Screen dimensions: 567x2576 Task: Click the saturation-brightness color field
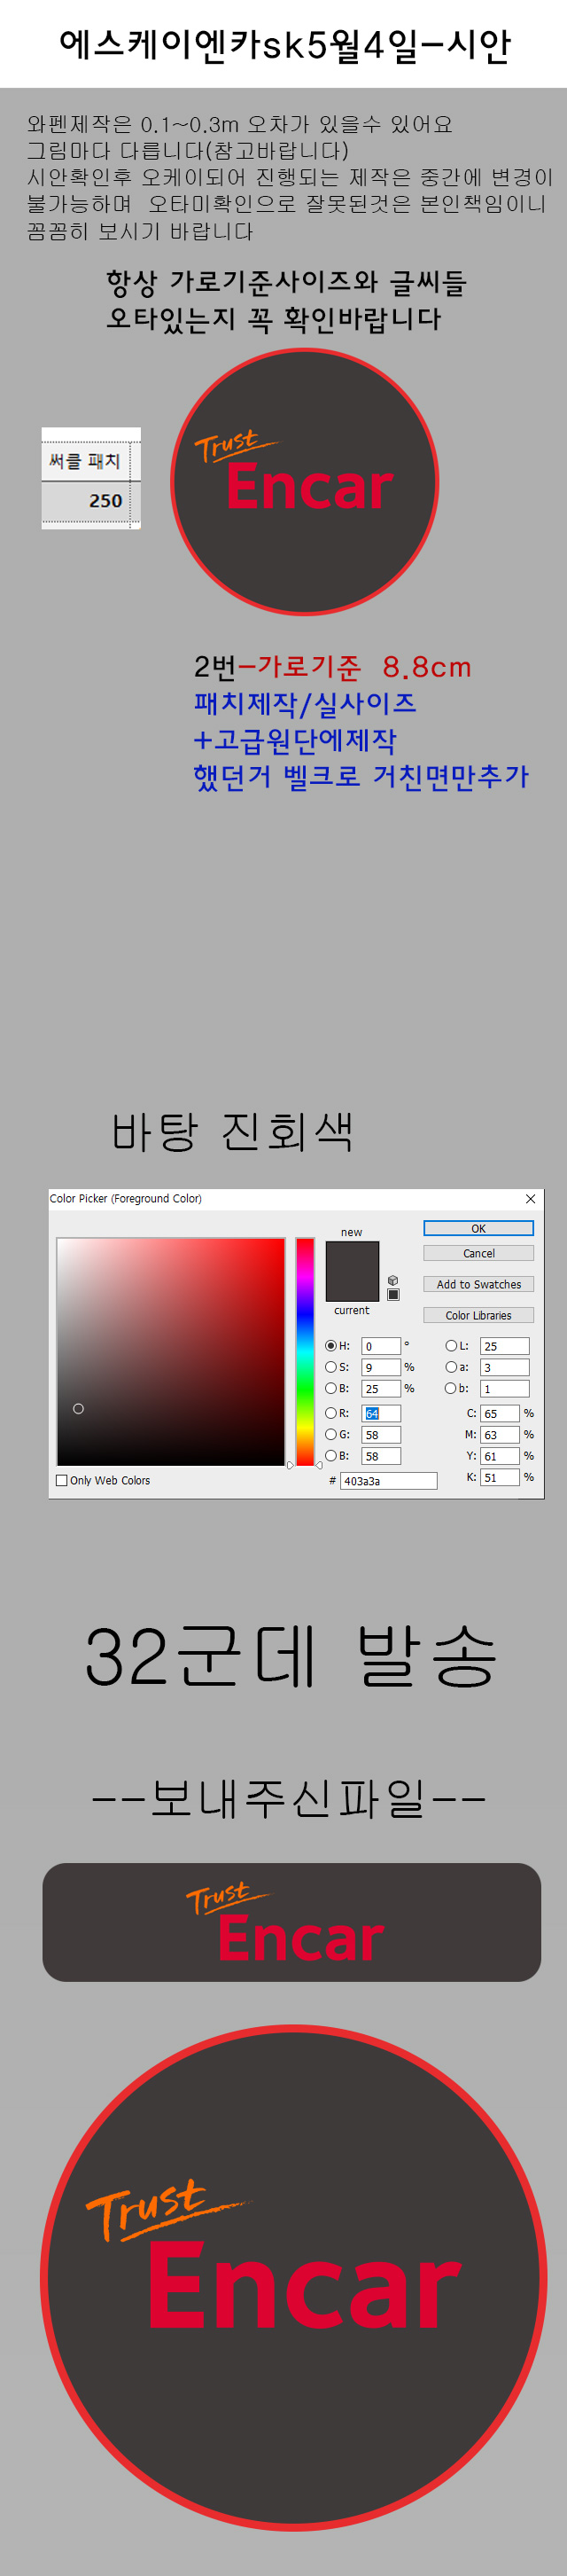[x=171, y=1351]
